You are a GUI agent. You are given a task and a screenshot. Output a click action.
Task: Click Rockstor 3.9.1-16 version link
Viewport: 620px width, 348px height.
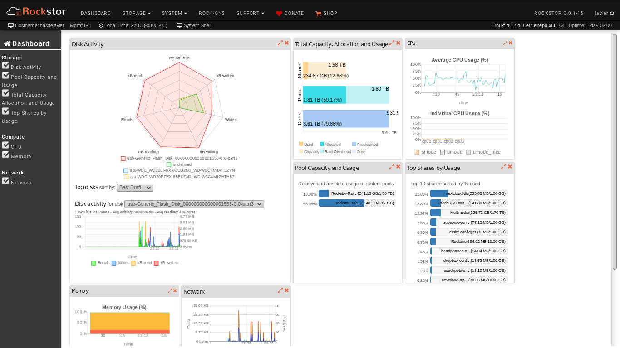click(x=558, y=14)
